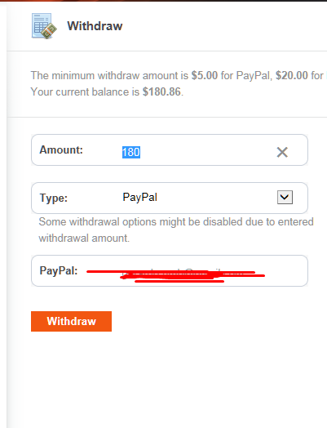Screen dimensions: 327x428
Task: Click the disabled withdrawal options notice
Action: click(176, 230)
